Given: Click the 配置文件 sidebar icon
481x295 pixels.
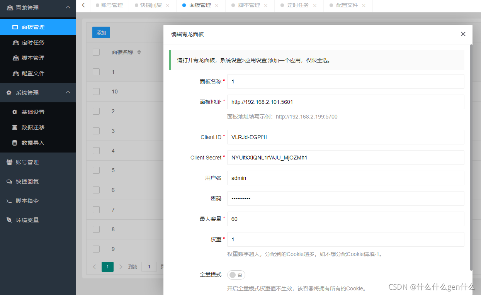Looking at the screenshot, I should 15,73.
